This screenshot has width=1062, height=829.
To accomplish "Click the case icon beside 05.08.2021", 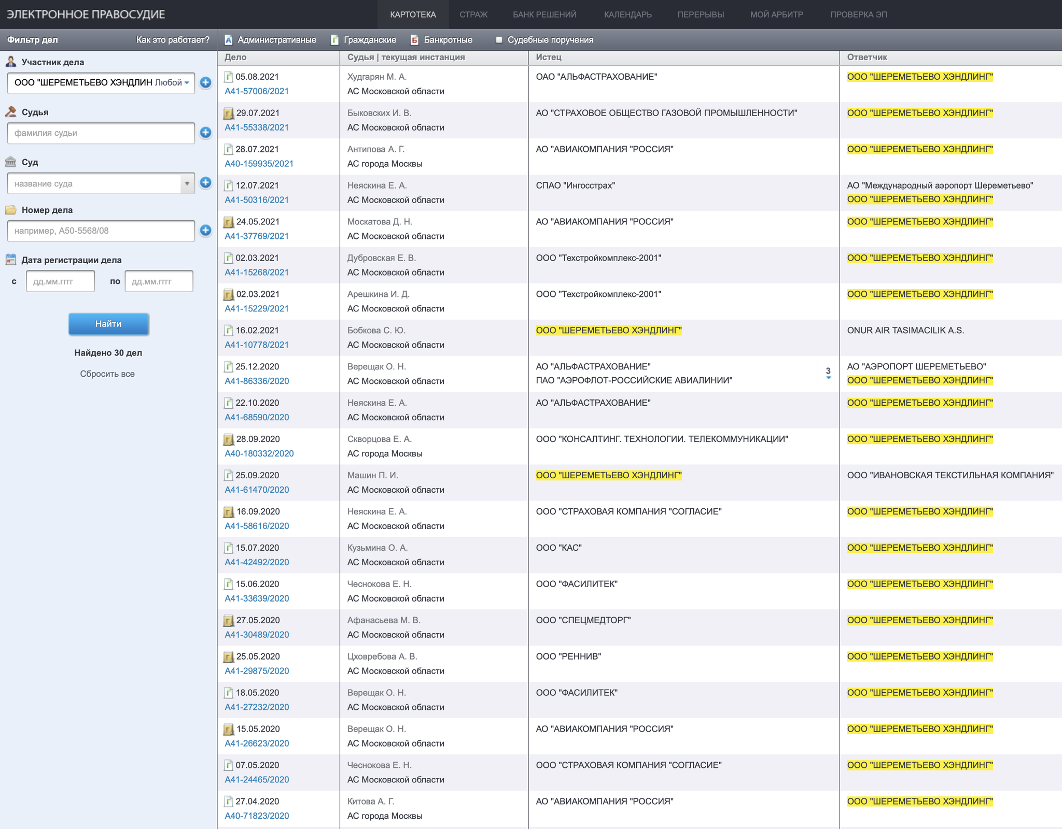I will coord(228,77).
